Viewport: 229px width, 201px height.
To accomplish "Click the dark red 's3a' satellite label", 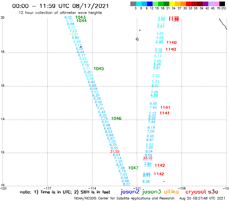I will tap(213, 192).
